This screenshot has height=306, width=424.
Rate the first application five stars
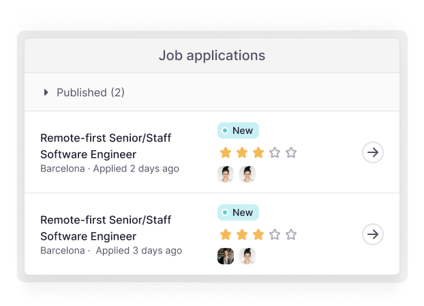(291, 152)
